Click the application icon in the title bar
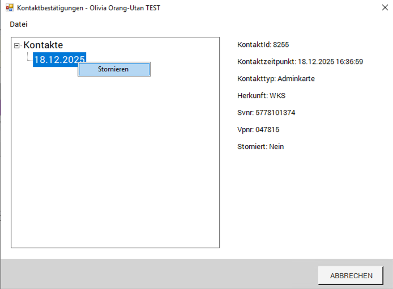The width and height of the screenshot is (393, 289). click(9, 8)
